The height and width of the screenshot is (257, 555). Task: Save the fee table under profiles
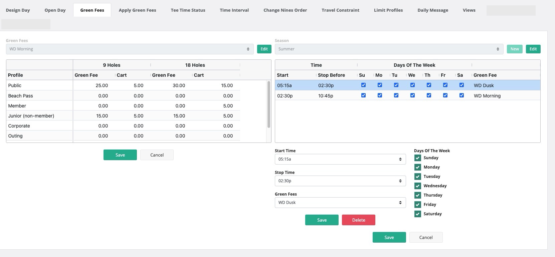tap(120, 155)
